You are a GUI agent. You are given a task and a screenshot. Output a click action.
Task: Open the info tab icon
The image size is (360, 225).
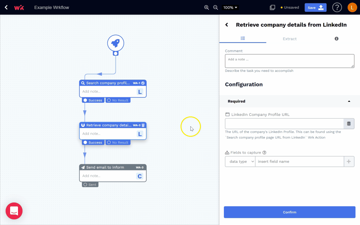tap(336, 39)
